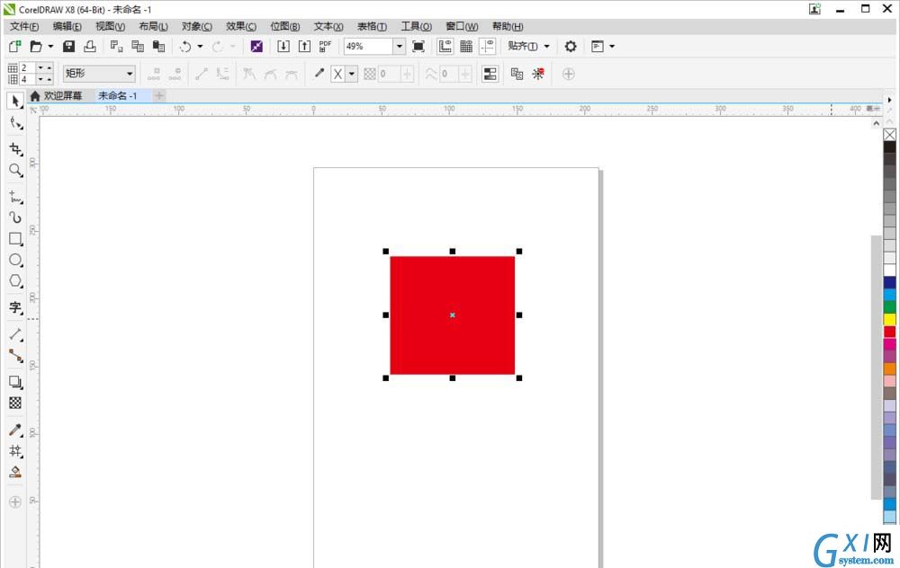Decrease the columns count stepper

pyautogui.click(x=40, y=79)
